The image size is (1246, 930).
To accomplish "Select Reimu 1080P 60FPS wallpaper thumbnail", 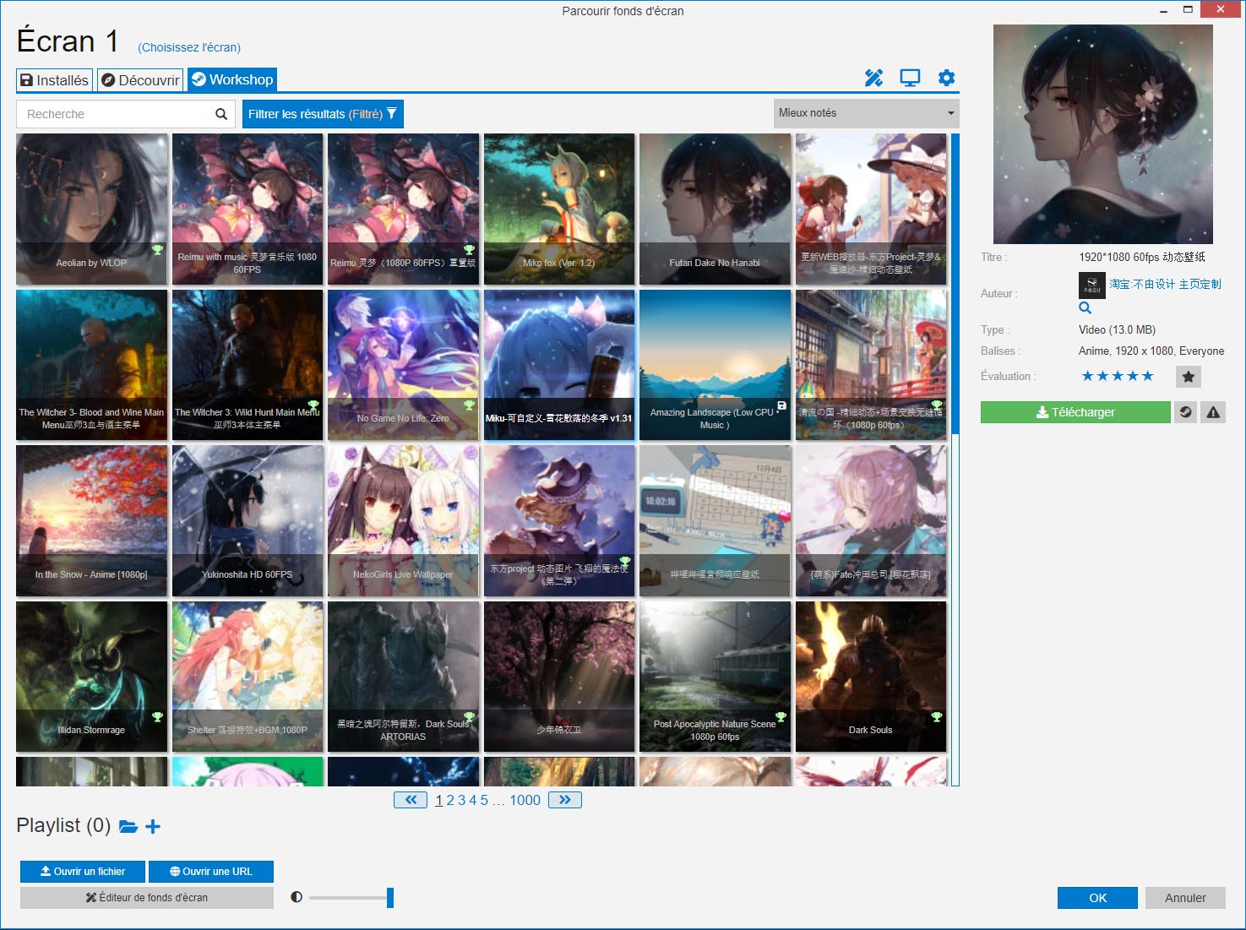I will [x=403, y=209].
